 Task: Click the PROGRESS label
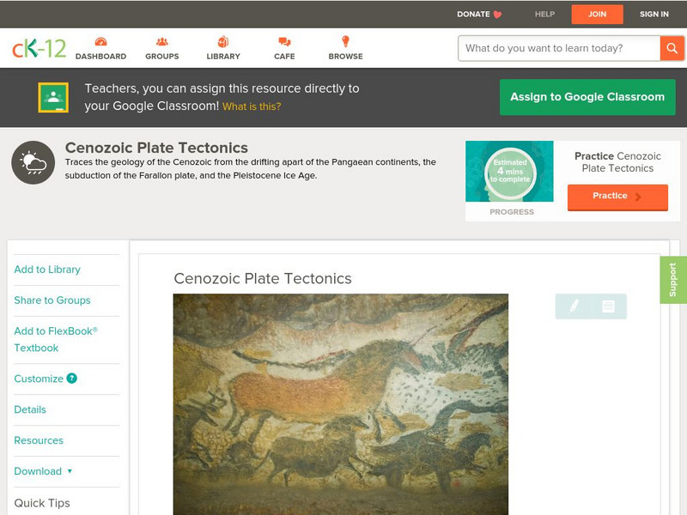512,212
